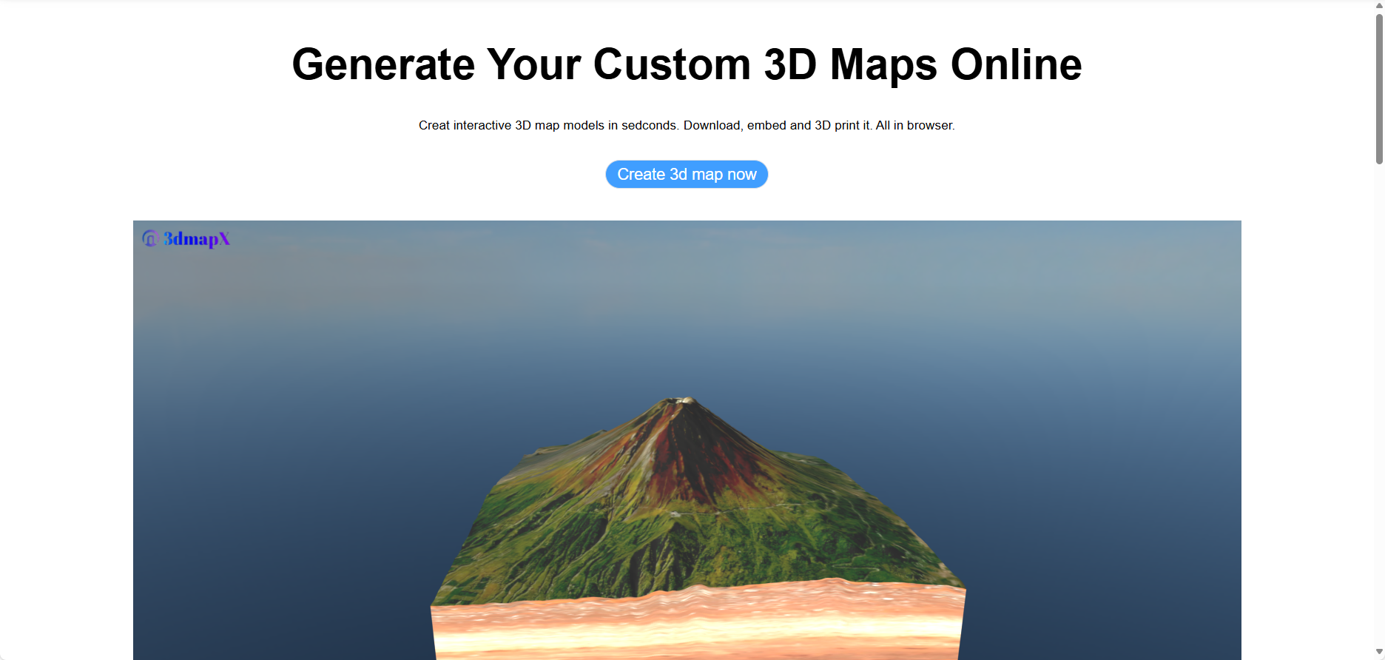Click the 3dmapX logo in the viewer

coord(186,239)
